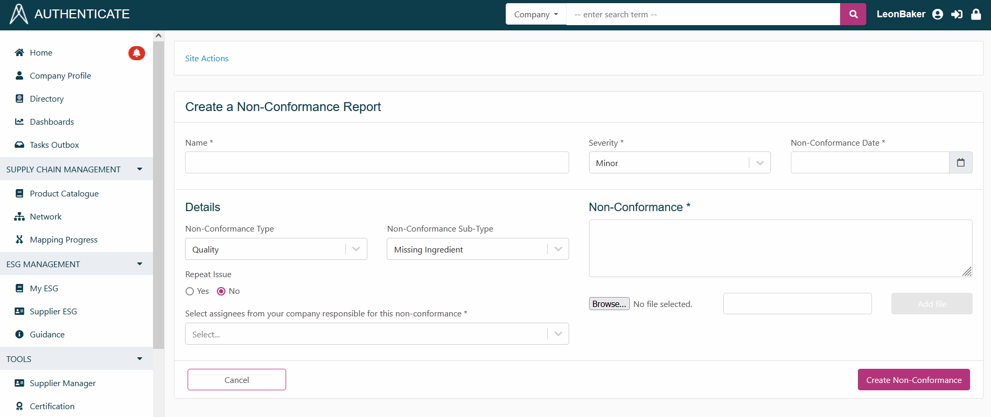Click the Authenticate logo
Viewport: 991px width, 417px height.
[19, 14]
